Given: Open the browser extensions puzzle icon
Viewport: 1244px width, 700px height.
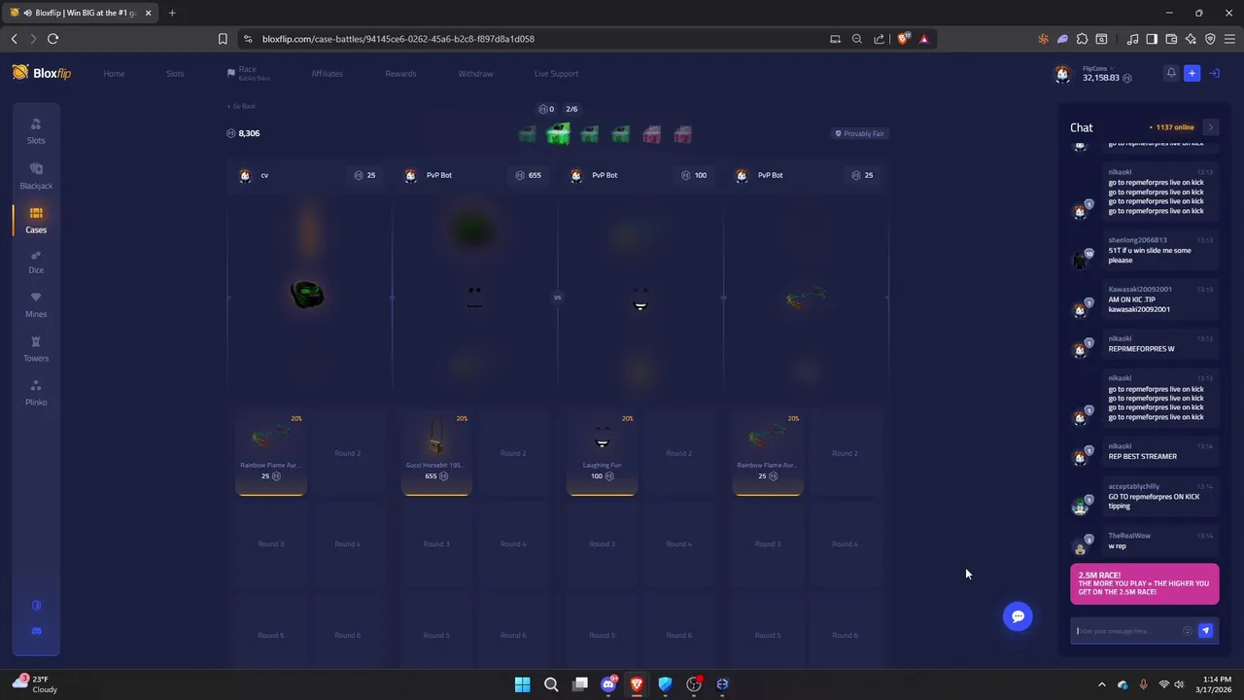Looking at the screenshot, I should pyautogui.click(x=1082, y=39).
